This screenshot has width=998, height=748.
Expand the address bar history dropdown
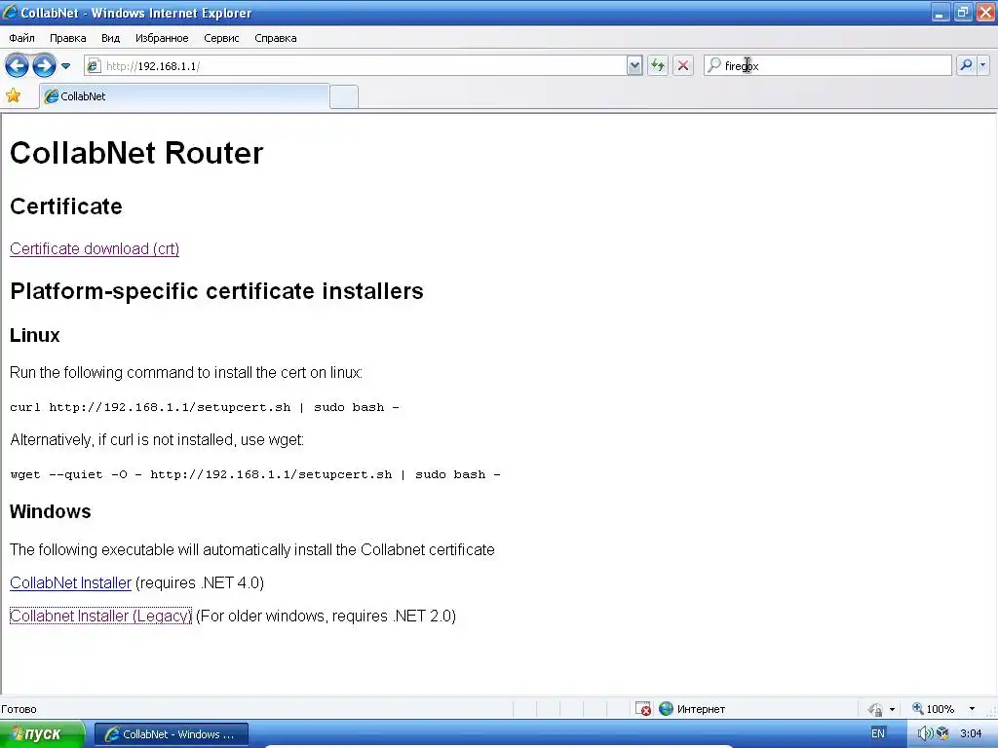pos(634,65)
